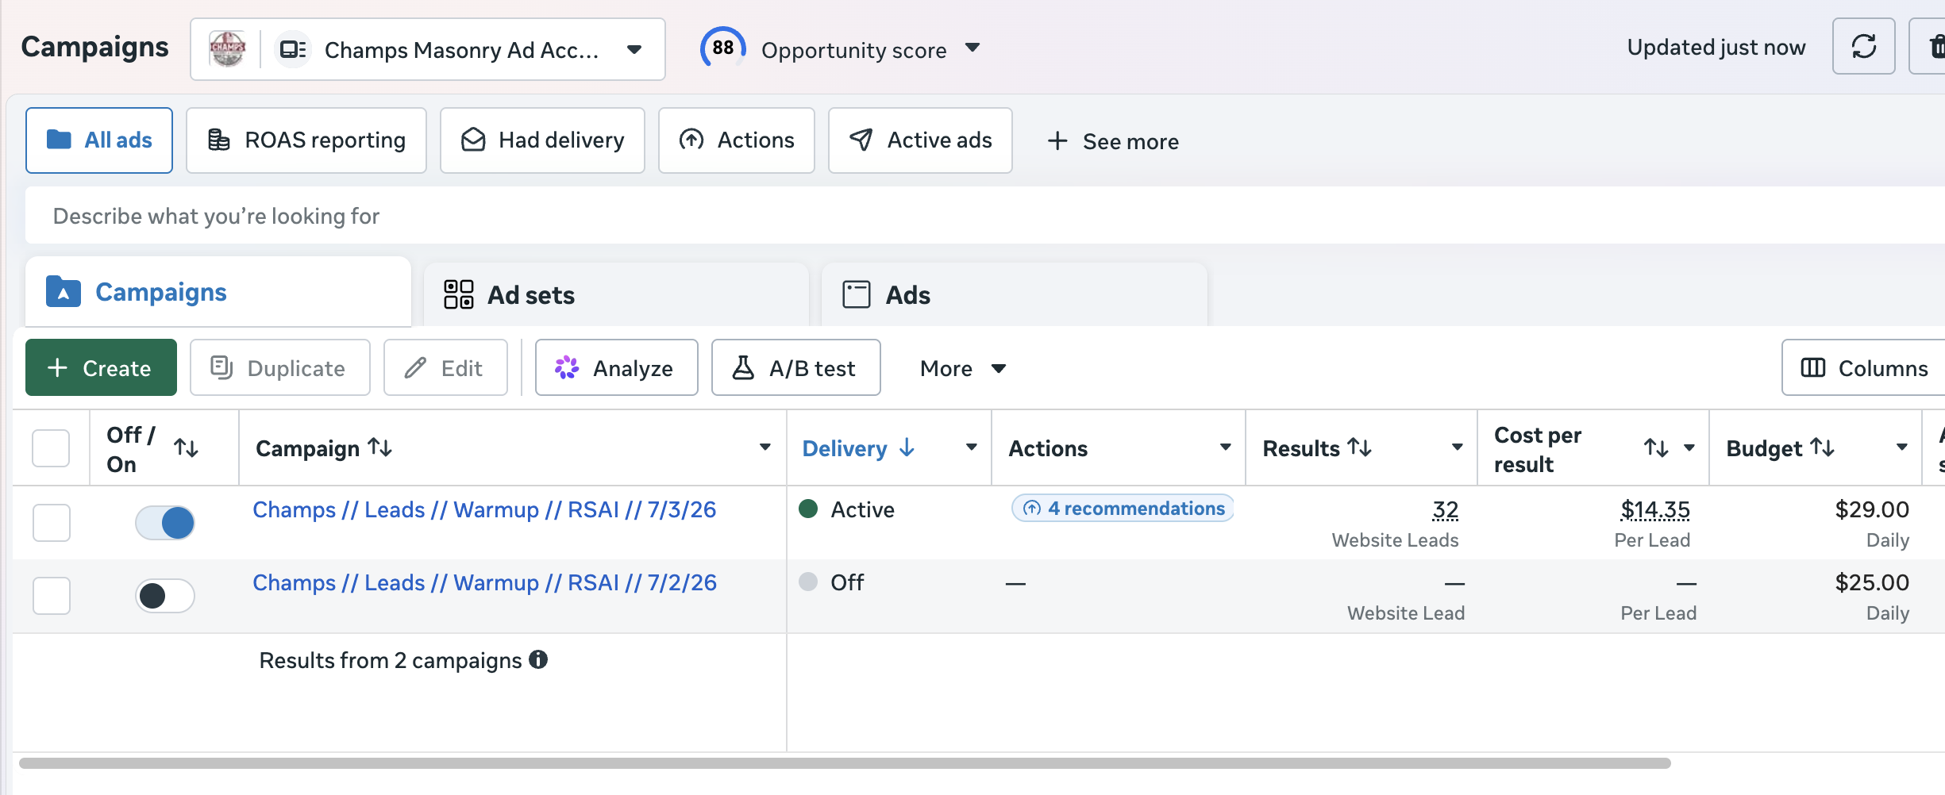
Task: Sort by the Budget column arrows
Action: point(1822,448)
